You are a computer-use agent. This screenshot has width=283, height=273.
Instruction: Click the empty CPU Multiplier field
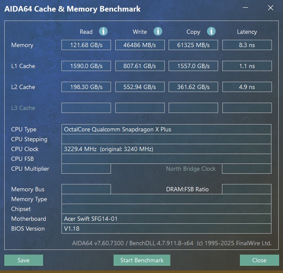(86, 169)
